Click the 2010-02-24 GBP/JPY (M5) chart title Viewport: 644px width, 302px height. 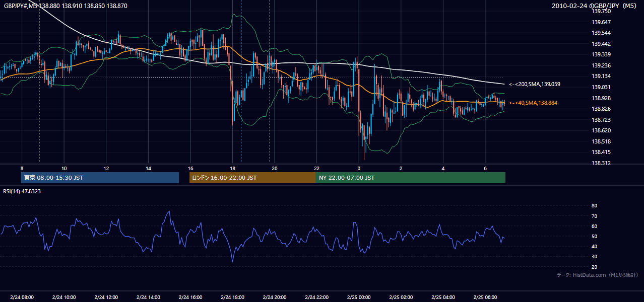(x=595, y=6)
